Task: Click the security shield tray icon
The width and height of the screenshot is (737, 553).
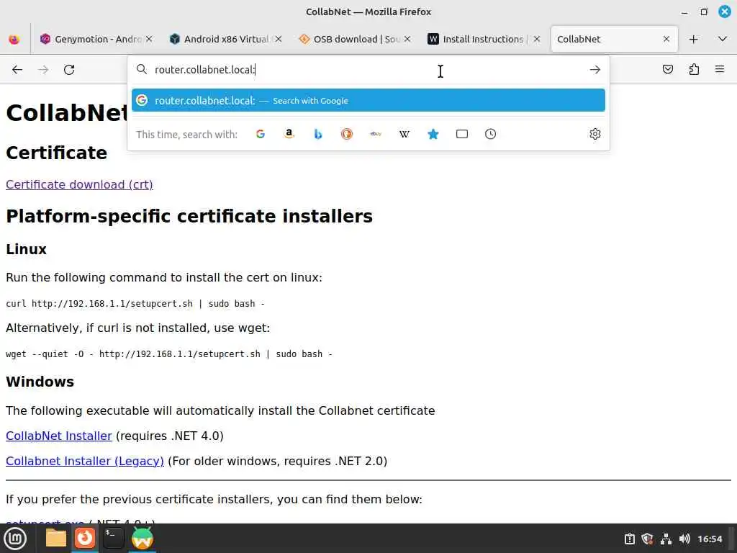Action: click(647, 539)
